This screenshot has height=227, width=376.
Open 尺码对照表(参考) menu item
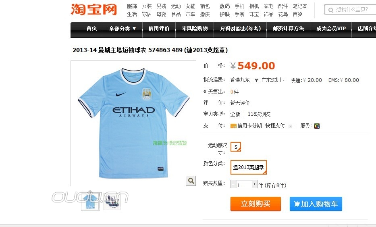tap(240, 29)
